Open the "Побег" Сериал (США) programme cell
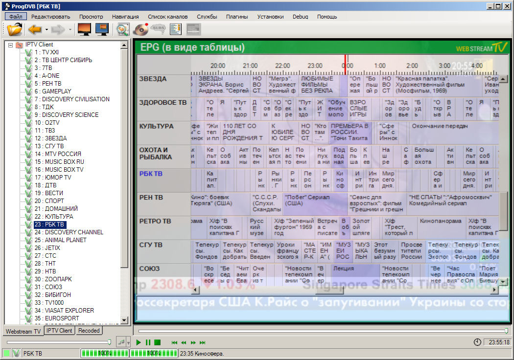Screen dimensions: 514x360 point(315,203)
